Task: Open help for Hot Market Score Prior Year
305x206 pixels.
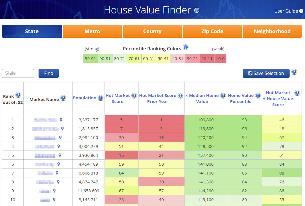Action: (180, 96)
